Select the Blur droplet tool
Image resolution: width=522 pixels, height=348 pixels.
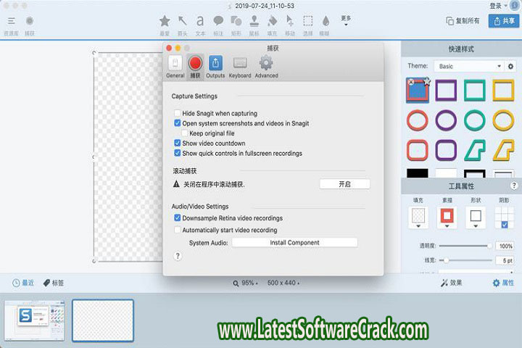coord(326,21)
